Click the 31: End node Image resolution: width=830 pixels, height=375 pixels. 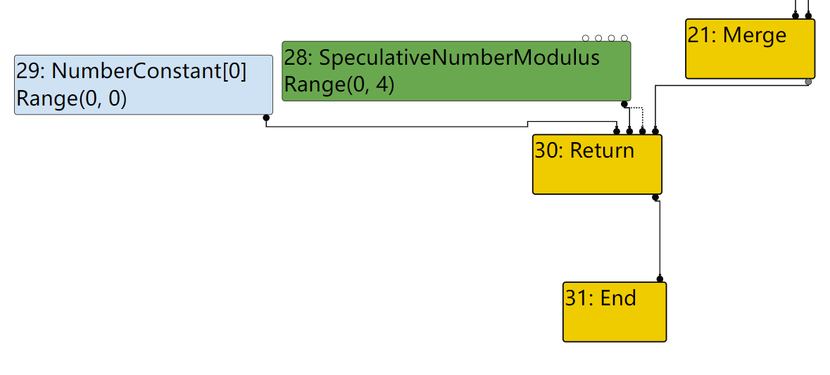coord(614,312)
